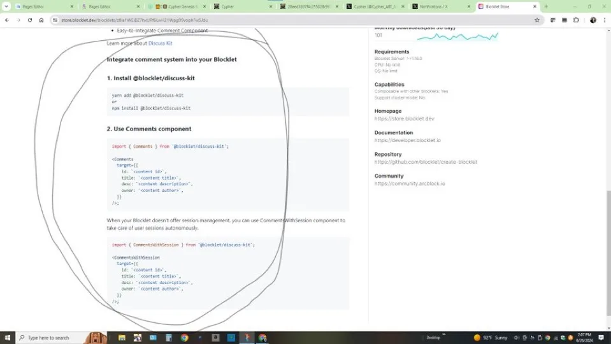Open the community.arcblock.io link

(x=410, y=183)
